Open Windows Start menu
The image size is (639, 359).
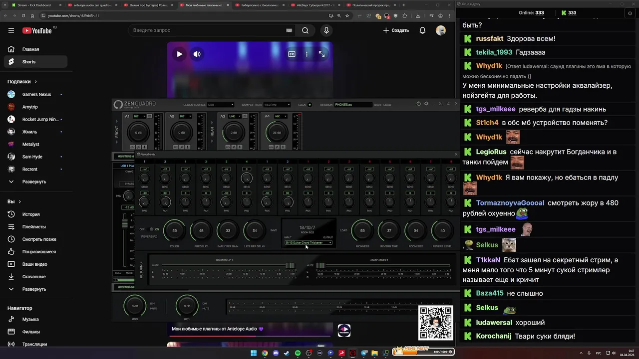253,353
